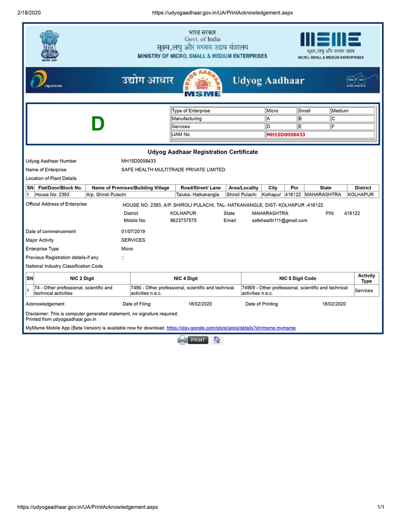Click the Major Activity value SERVICES
The width and height of the screenshot is (402, 520).
coord(133,240)
